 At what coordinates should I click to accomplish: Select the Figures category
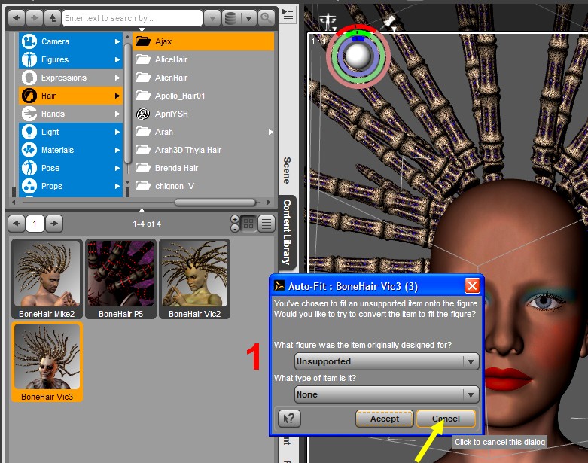pyautogui.click(x=71, y=59)
